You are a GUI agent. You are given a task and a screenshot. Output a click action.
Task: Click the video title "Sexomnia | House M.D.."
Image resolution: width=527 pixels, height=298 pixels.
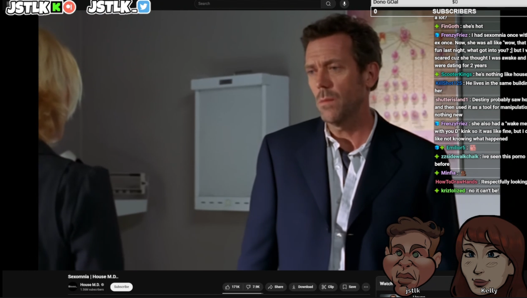pos(93,276)
